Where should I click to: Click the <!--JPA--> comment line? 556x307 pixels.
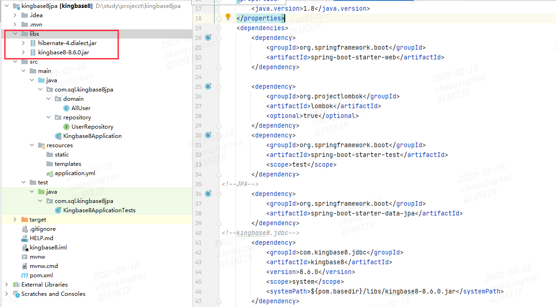point(240,184)
